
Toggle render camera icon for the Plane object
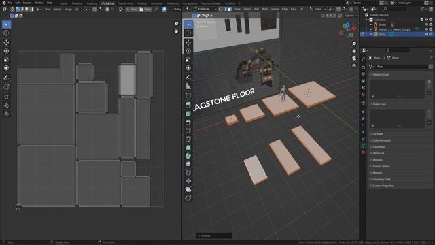[431, 34]
